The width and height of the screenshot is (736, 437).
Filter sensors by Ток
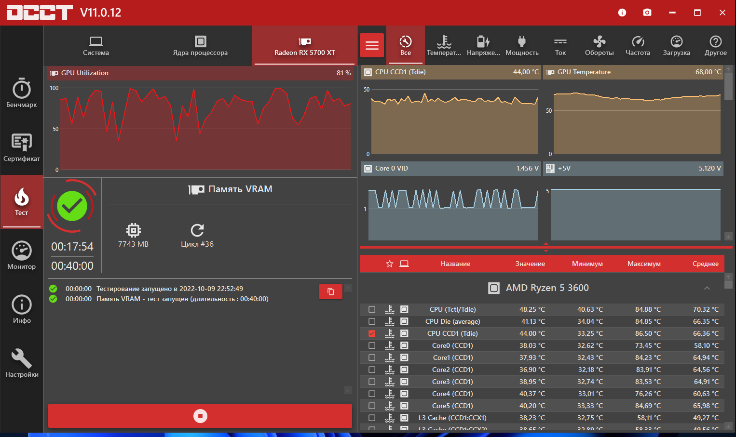tap(560, 45)
